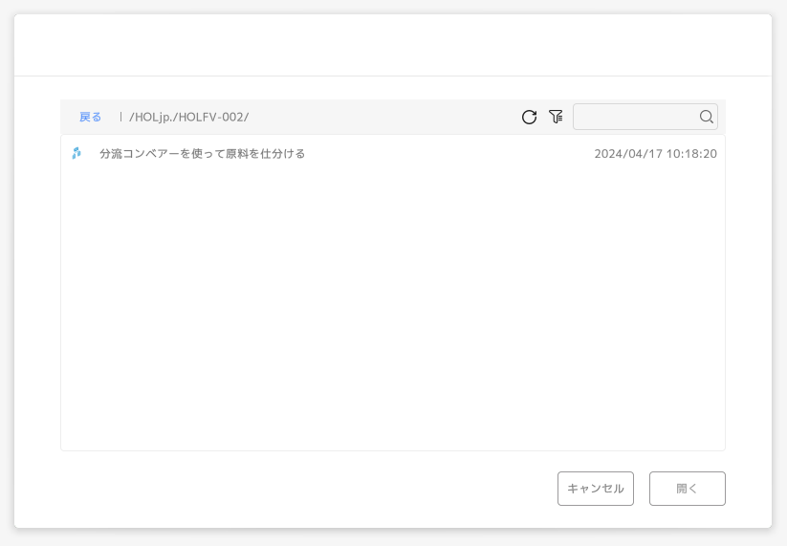Run search using the magnifier icon
The height and width of the screenshot is (546, 787).
point(706,117)
